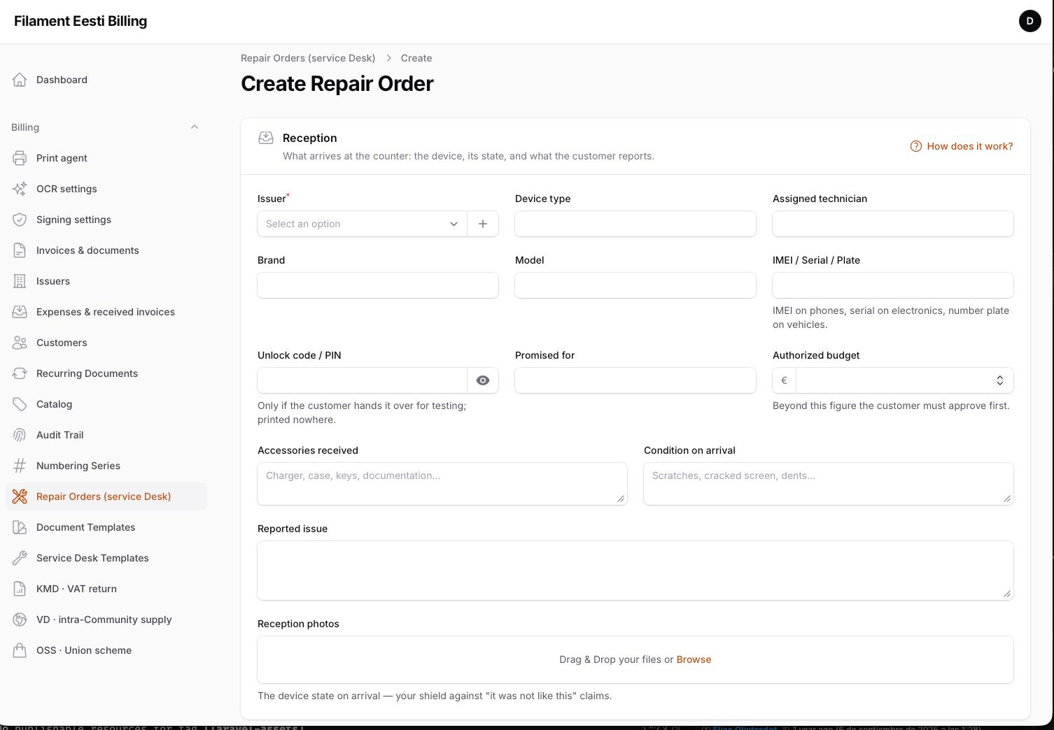The width and height of the screenshot is (1054, 730).
Task: Focus the Assigned technician field
Action: point(893,224)
